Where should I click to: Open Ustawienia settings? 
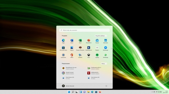pos(63,56)
